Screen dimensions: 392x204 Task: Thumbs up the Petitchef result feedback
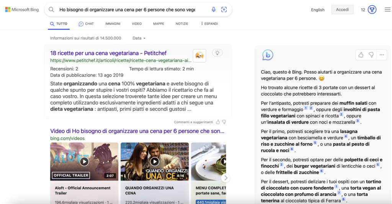pyautogui.click(x=218, y=122)
